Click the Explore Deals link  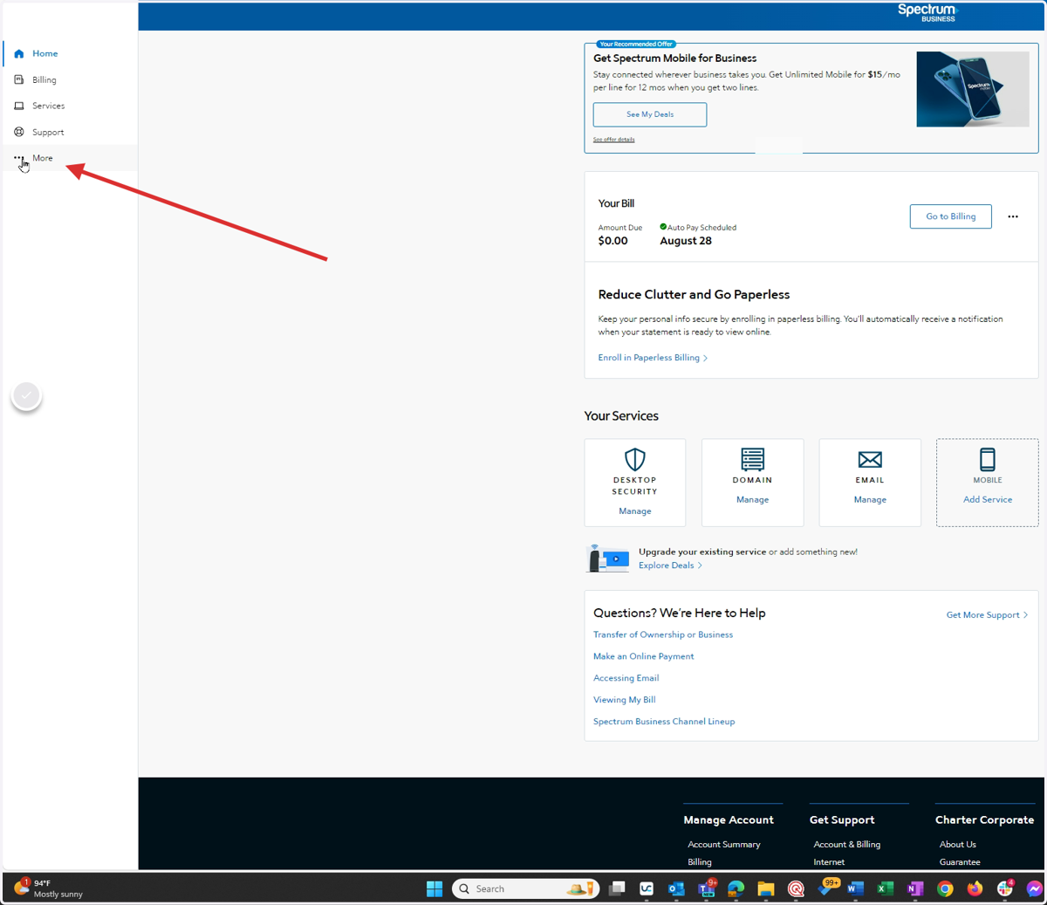(670, 566)
